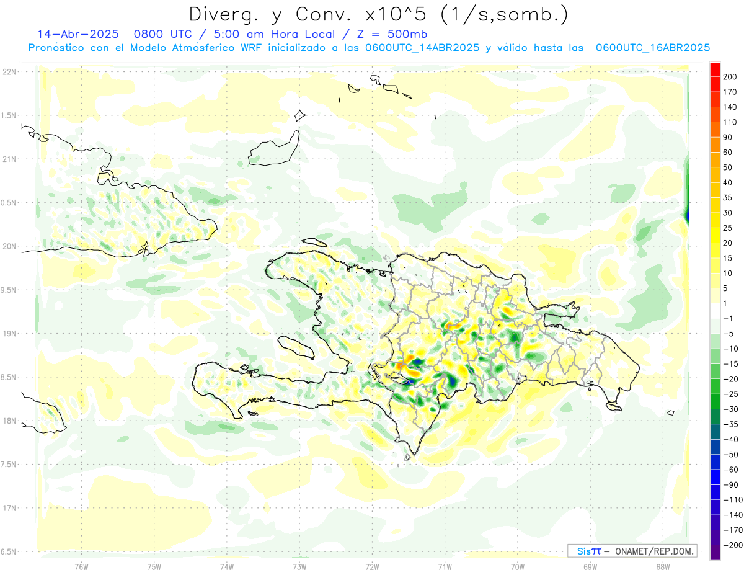This screenshot has width=744, height=575.
Task: Click the colorbar value '-20'
Action: pyautogui.click(x=730, y=379)
